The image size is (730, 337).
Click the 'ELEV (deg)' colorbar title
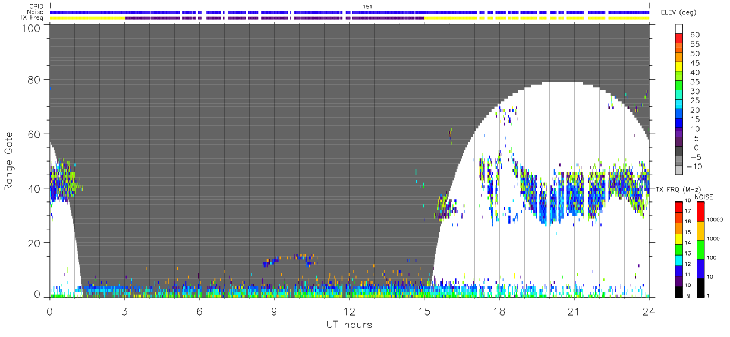coord(678,12)
